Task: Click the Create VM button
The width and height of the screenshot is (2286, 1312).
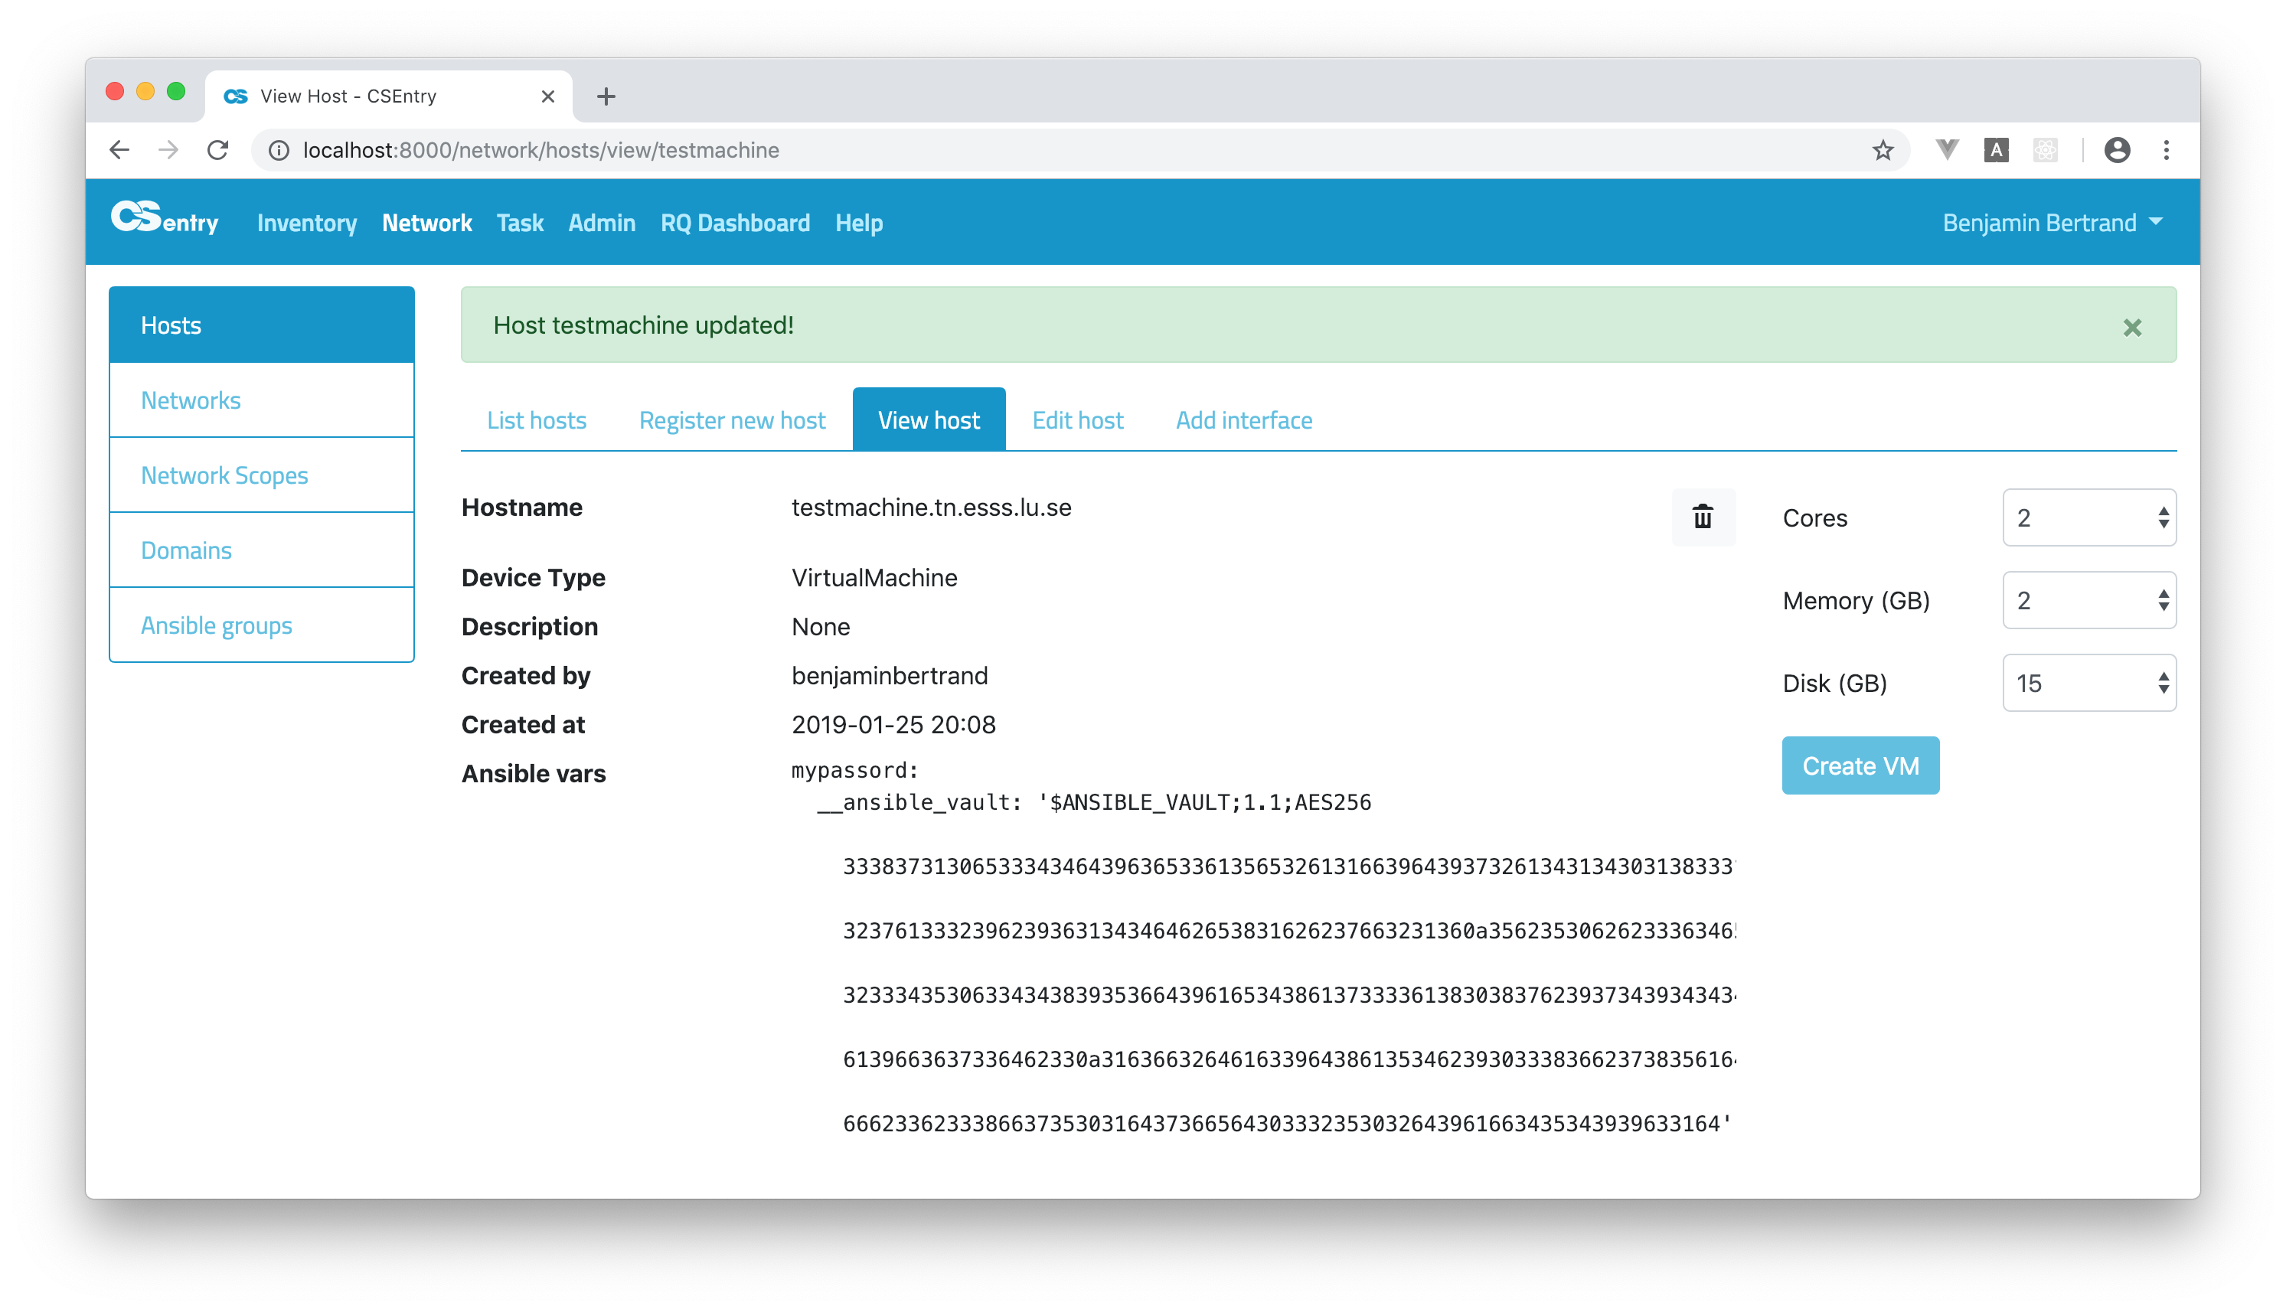Action: point(1859,766)
